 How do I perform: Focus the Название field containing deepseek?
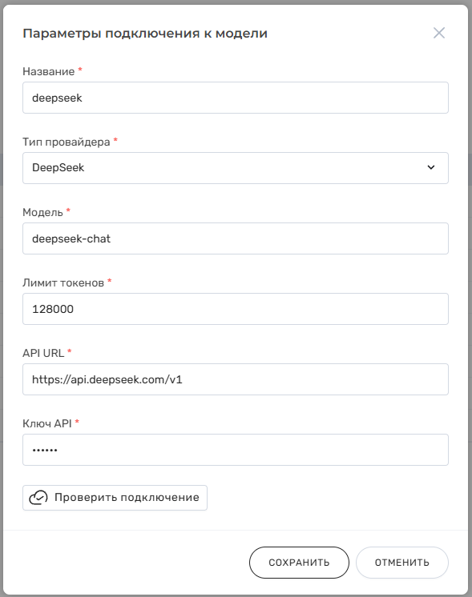pyautogui.click(x=236, y=98)
